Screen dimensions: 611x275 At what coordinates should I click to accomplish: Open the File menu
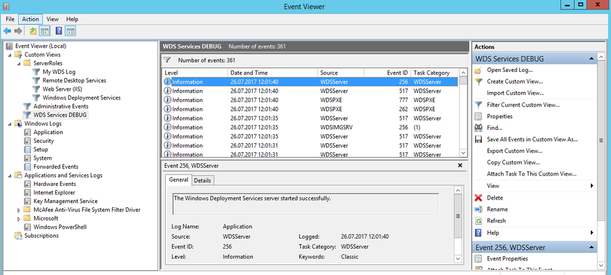(10, 19)
